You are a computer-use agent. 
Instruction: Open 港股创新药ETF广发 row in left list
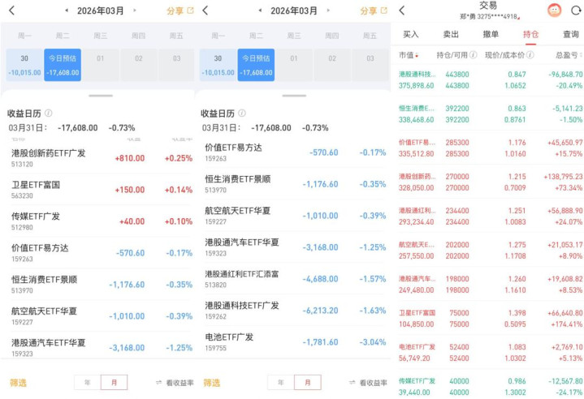[x=101, y=158]
